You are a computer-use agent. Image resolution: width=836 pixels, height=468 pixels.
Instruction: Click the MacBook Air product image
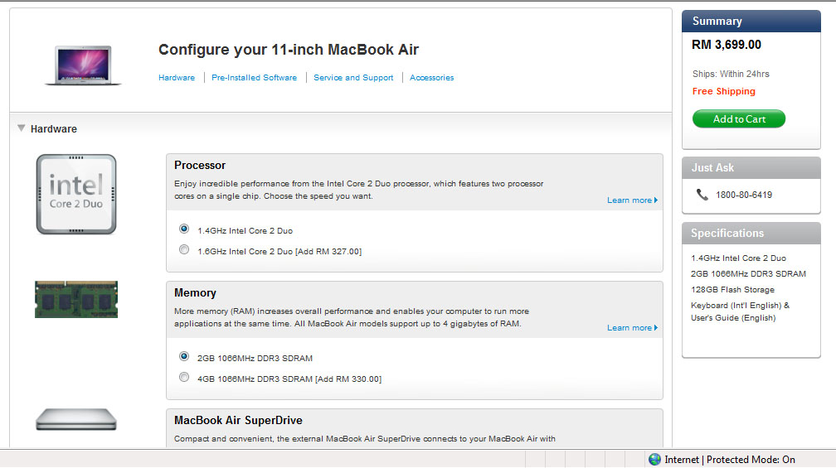tap(83, 65)
